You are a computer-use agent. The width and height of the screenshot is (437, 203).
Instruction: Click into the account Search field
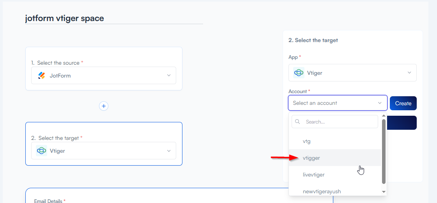339,122
